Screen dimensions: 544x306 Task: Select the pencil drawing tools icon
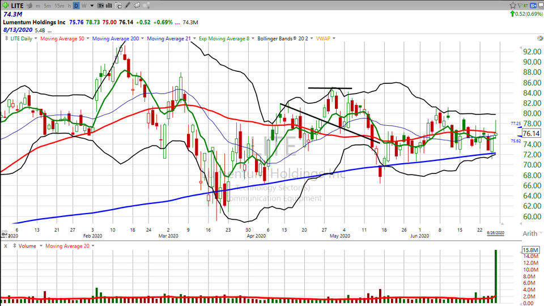(127, 6)
